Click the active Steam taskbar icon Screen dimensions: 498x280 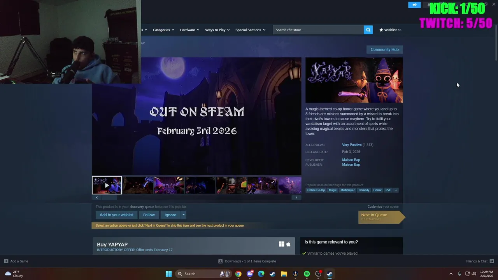point(330,274)
